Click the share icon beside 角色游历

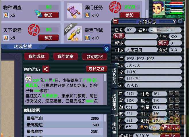46,69
